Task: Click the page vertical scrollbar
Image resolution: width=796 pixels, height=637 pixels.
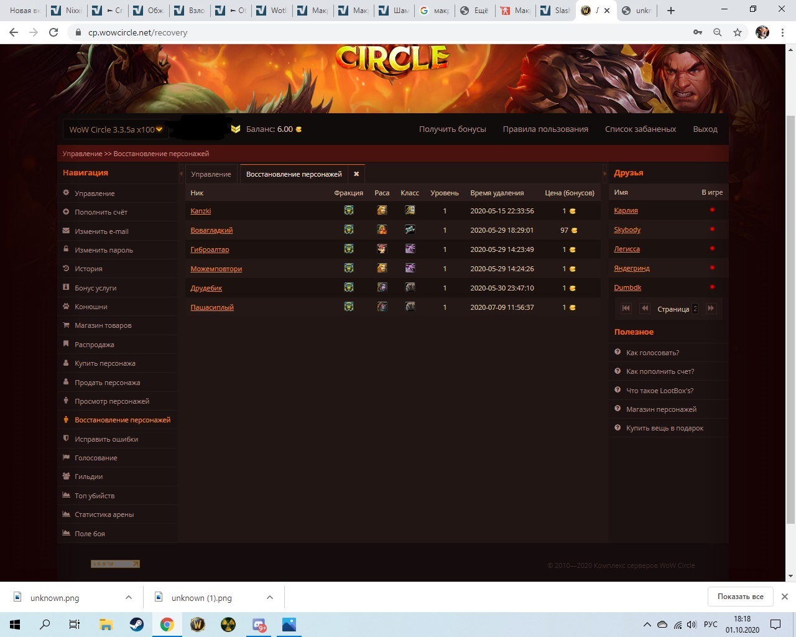Action: tap(790, 311)
